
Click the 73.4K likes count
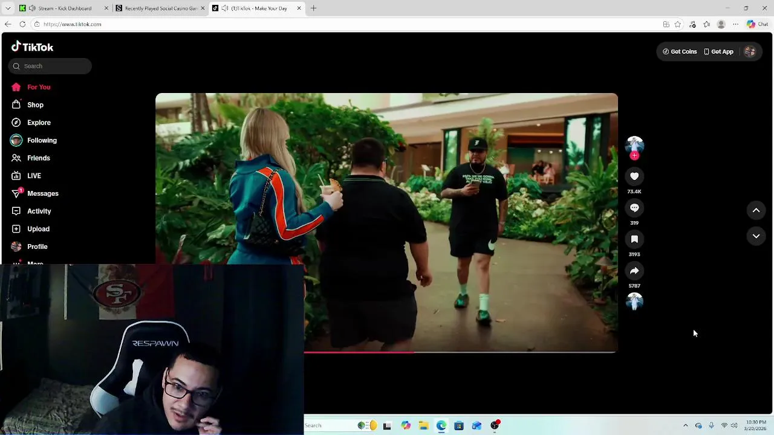click(x=634, y=192)
